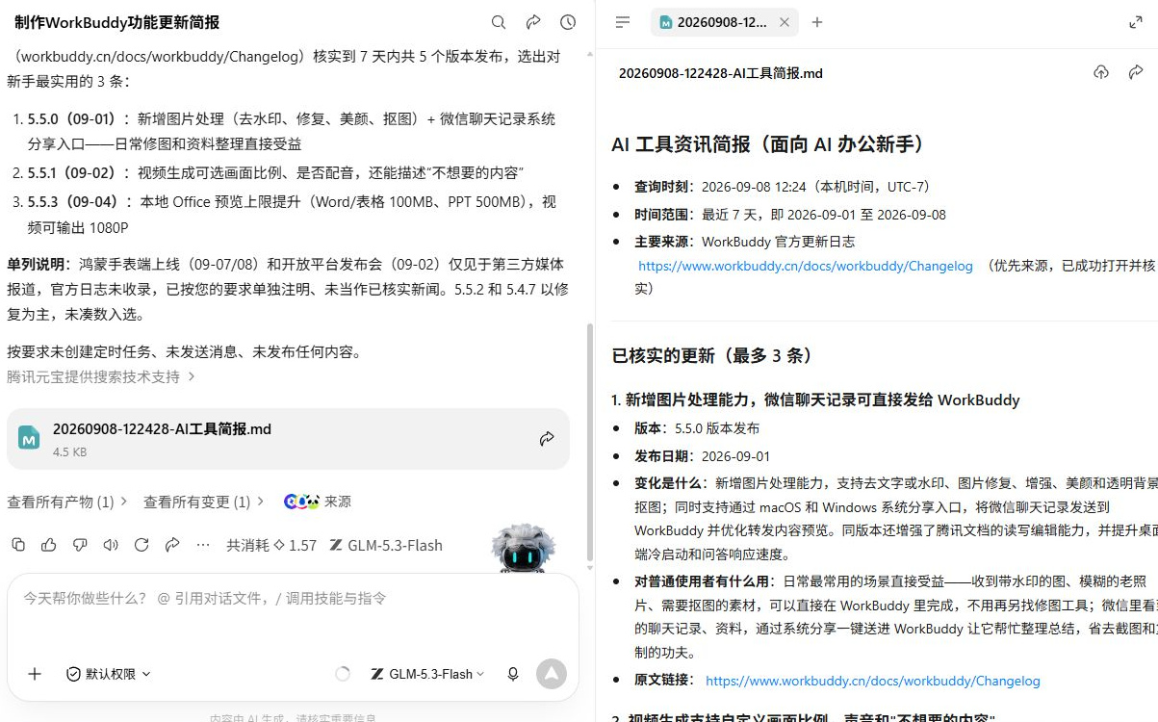Open 腾讯元宝提供搜索技术支持 link
Image resolution: width=1158 pixels, height=722 pixels.
101,376
